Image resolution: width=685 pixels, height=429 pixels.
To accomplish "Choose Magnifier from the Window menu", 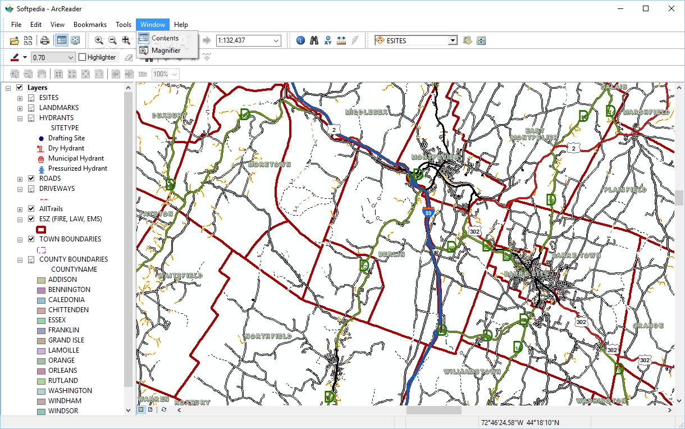I will coord(167,51).
